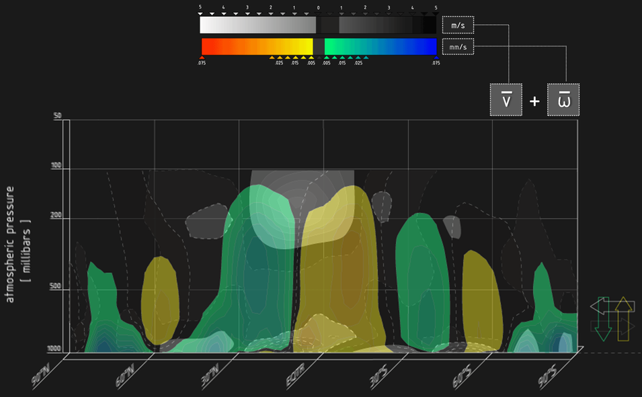Click the 30°S latitude axis label
Image resolution: width=642 pixels, height=397 pixels.
380,380
